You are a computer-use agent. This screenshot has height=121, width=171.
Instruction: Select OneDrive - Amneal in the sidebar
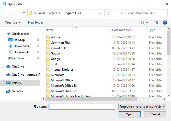pos(26,75)
